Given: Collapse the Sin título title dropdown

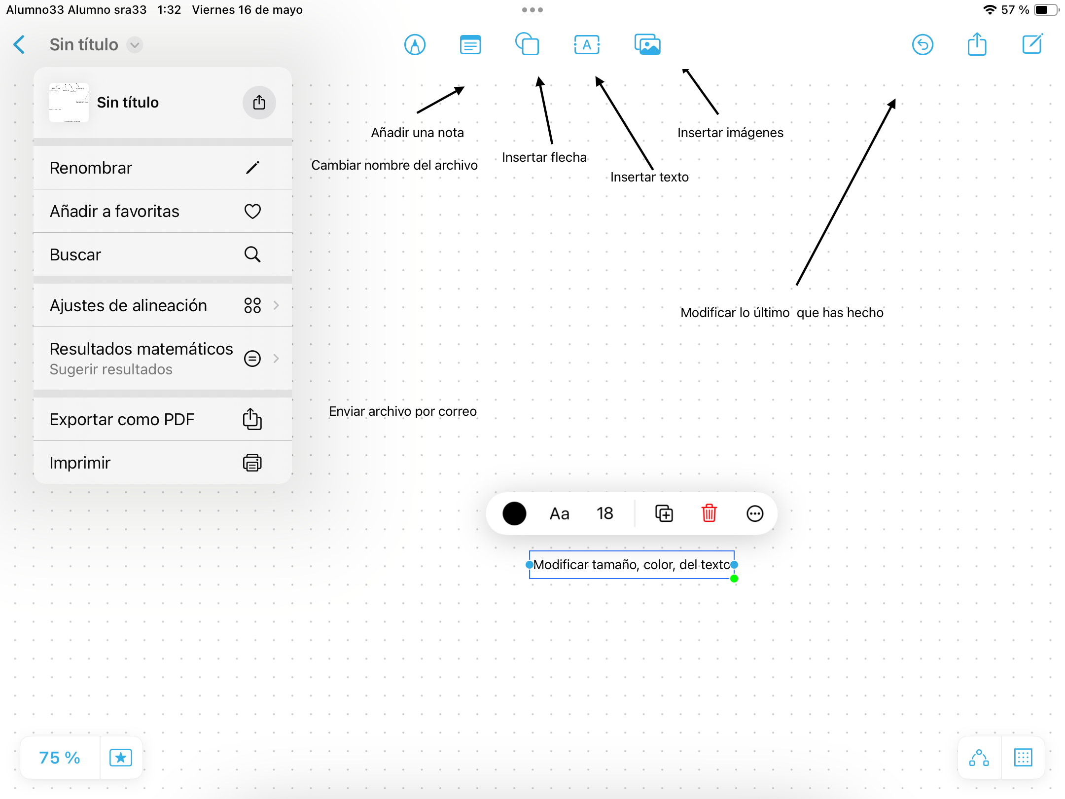Looking at the screenshot, I should (135, 45).
